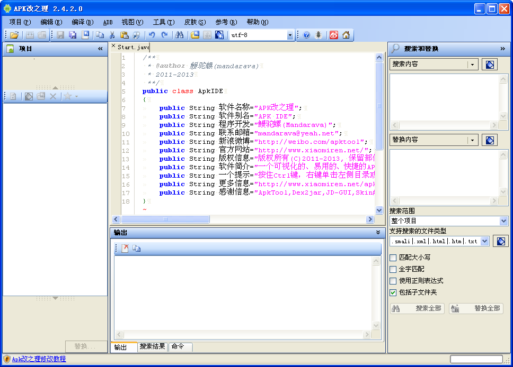Enable the 使用正则表达式 checkbox
This screenshot has width=513, height=367.
393,281
